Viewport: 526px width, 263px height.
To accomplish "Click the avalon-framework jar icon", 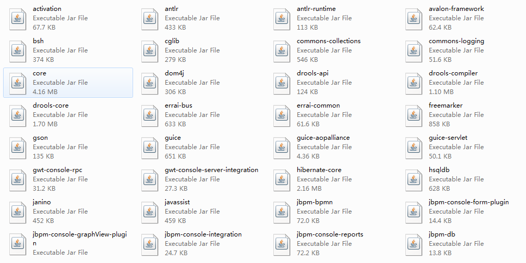I will (x=414, y=19).
